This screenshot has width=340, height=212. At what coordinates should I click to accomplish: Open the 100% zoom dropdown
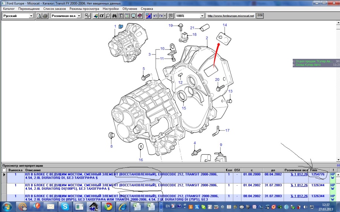click(x=202, y=16)
